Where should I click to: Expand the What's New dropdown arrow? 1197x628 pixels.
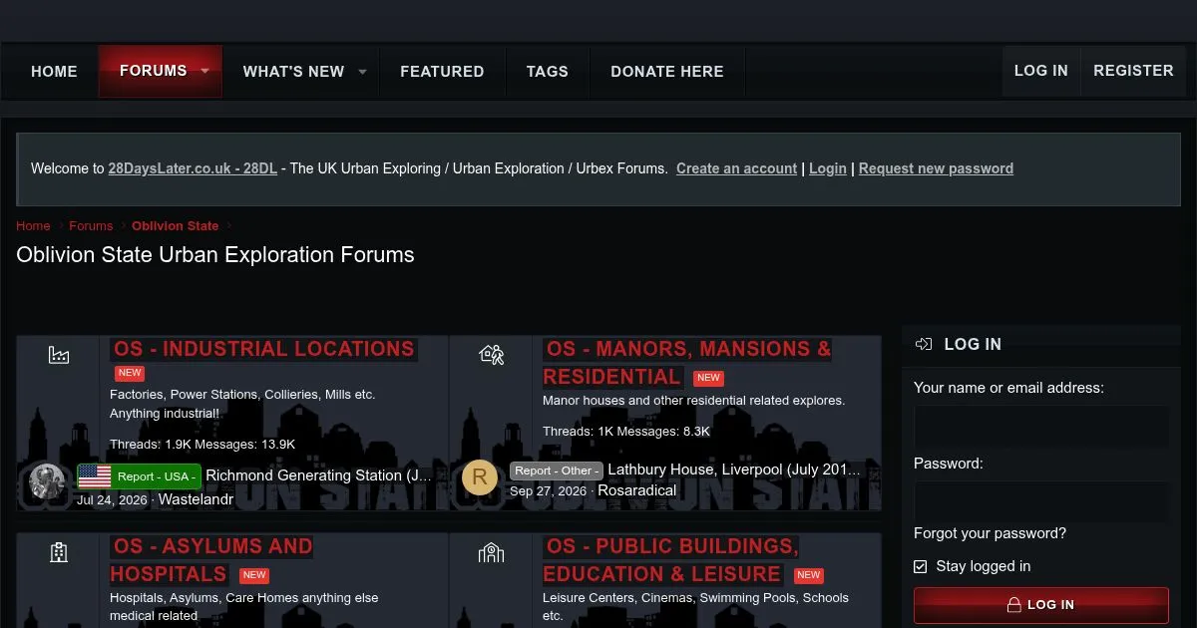click(x=362, y=72)
